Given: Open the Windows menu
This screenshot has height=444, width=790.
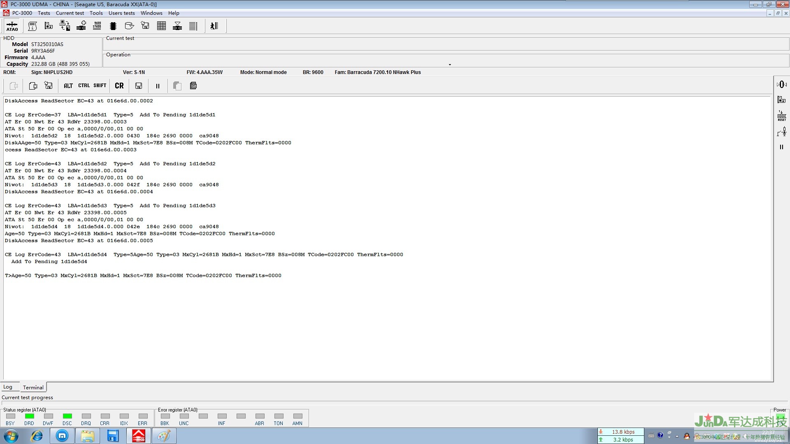Looking at the screenshot, I should click(151, 13).
